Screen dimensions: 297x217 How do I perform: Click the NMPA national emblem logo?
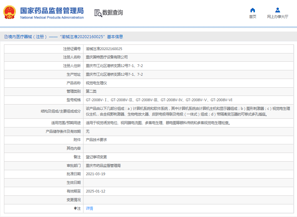coord(9,12)
